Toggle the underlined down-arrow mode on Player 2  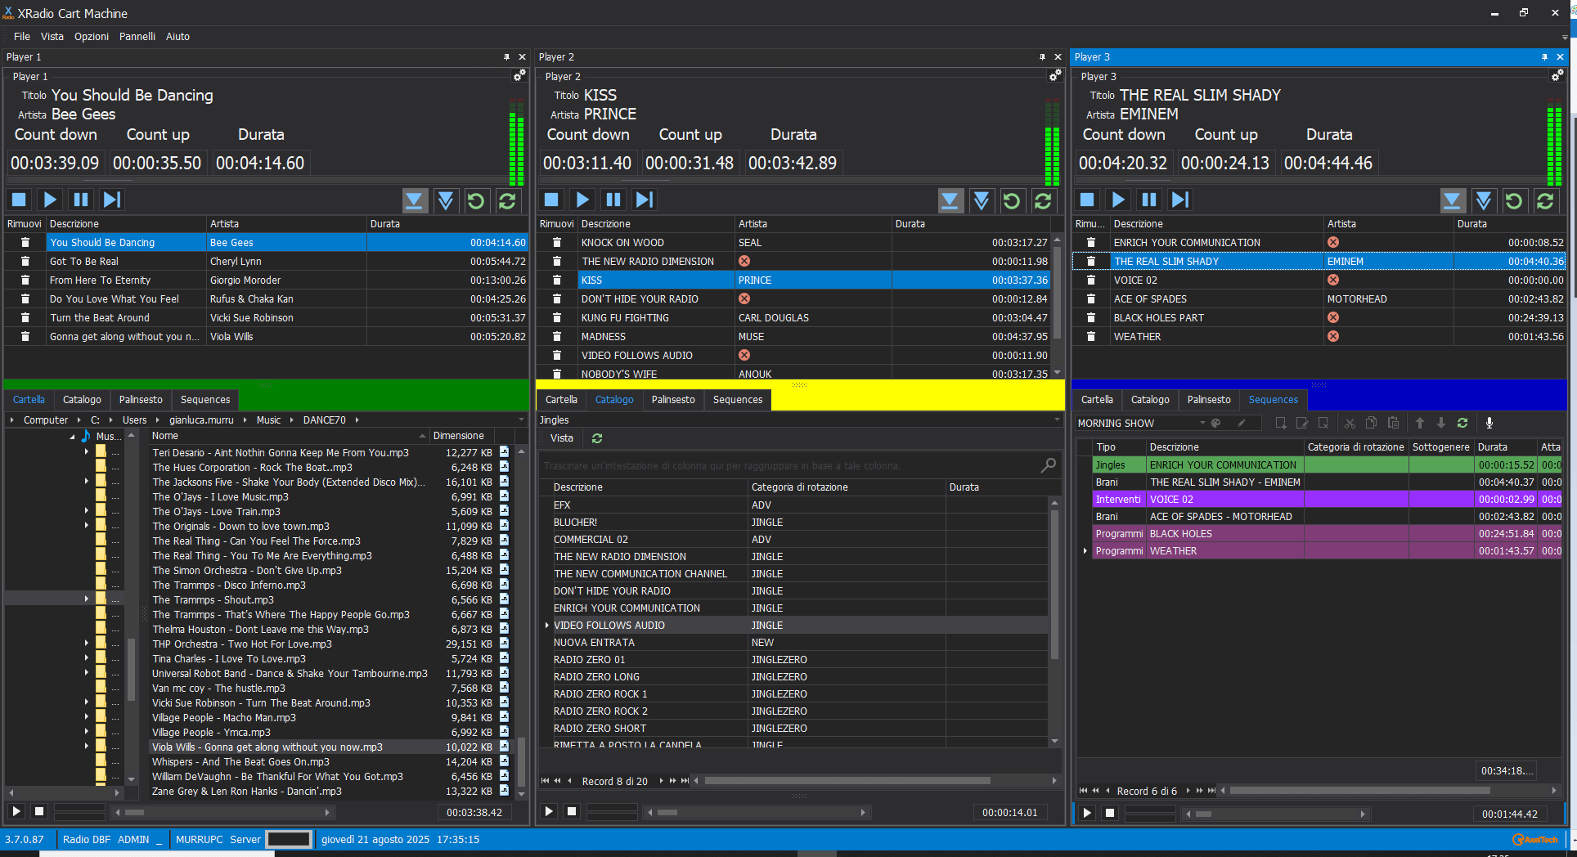tap(950, 200)
